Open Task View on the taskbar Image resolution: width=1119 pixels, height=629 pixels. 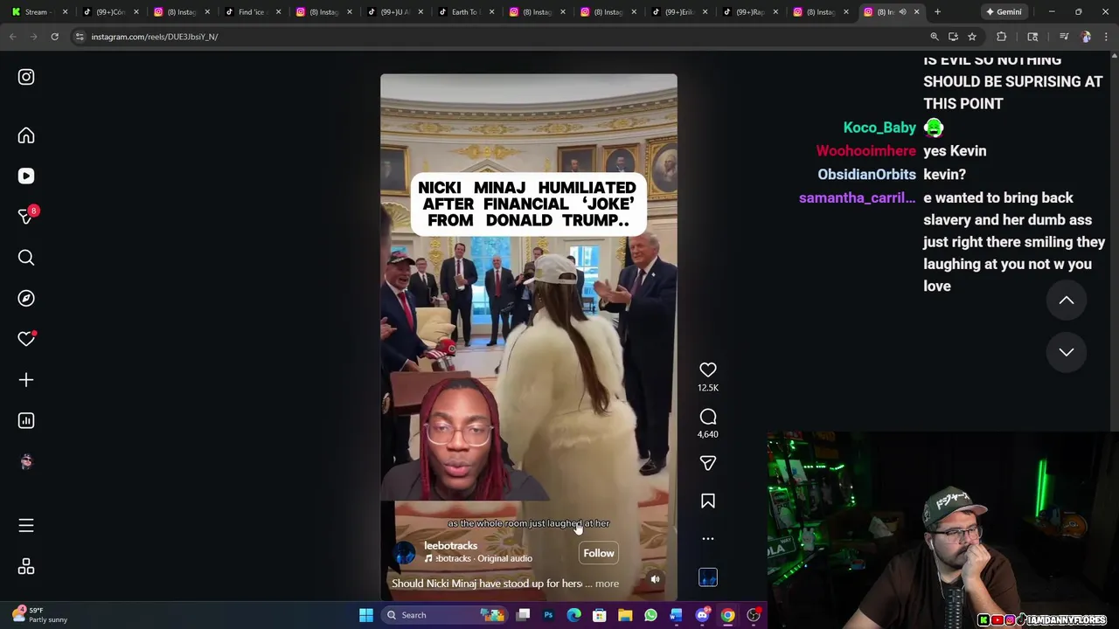(523, 615)
